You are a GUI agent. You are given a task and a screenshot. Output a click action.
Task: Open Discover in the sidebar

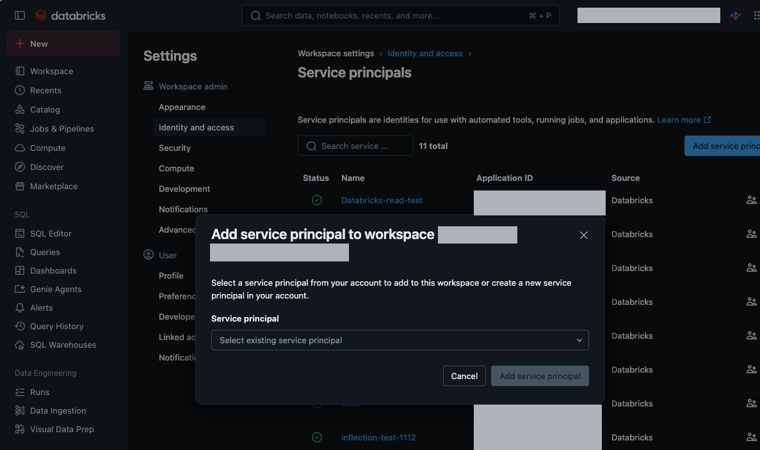coord(47,167)
